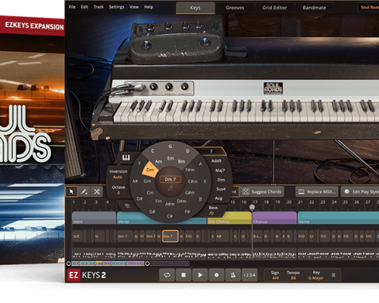Click the Dm 7 chord name field in wheel center
379x303 pixels.
pyautogui.click(x=170, y=180)
